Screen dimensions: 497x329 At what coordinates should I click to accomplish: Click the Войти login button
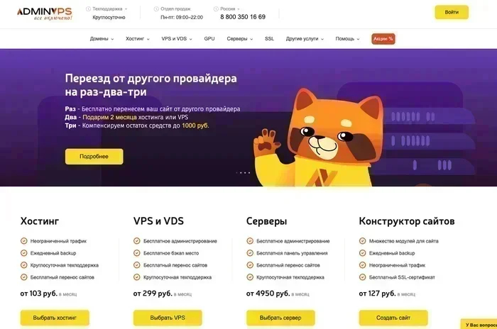(452, 12)
